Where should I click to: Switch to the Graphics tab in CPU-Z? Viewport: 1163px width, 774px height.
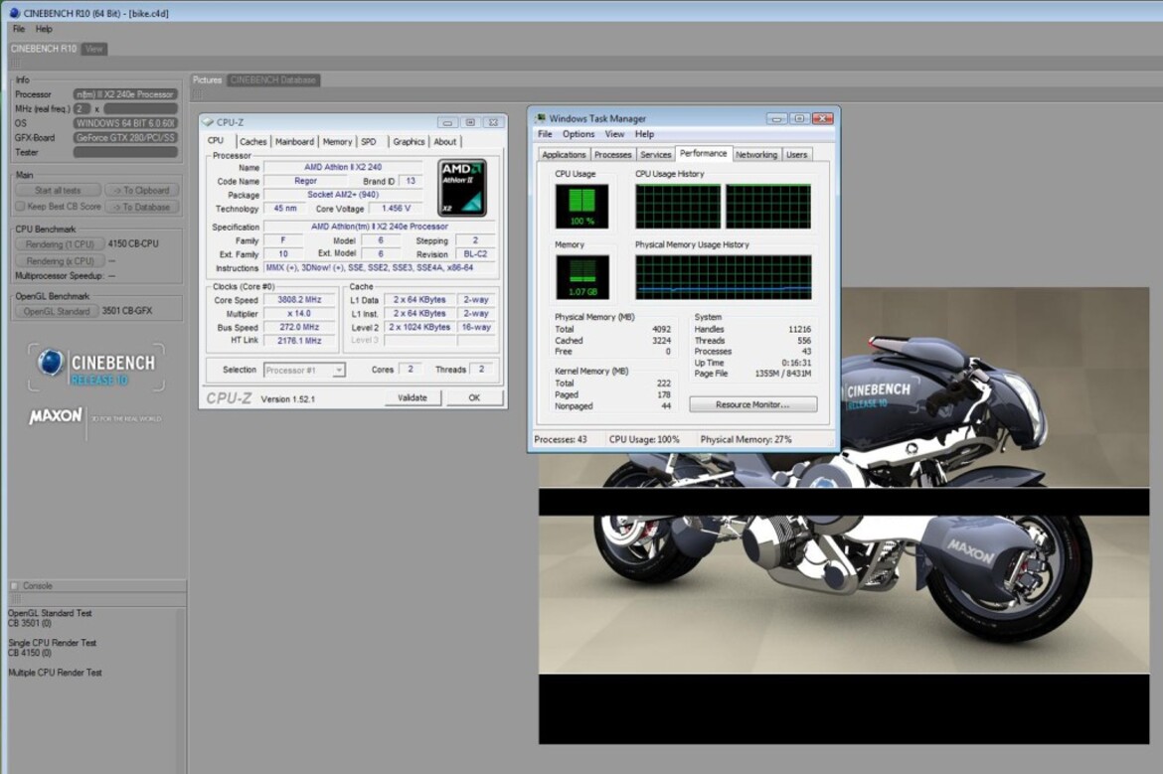point(409,142)
